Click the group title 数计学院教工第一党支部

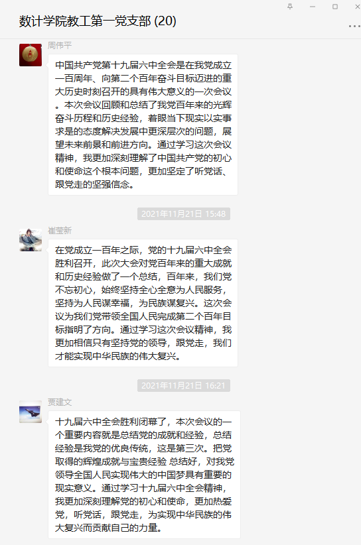85,21
